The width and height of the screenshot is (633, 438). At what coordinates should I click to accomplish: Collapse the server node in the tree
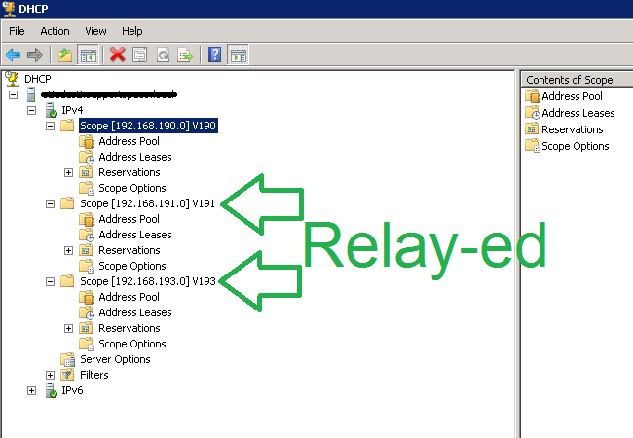[14, 94]
